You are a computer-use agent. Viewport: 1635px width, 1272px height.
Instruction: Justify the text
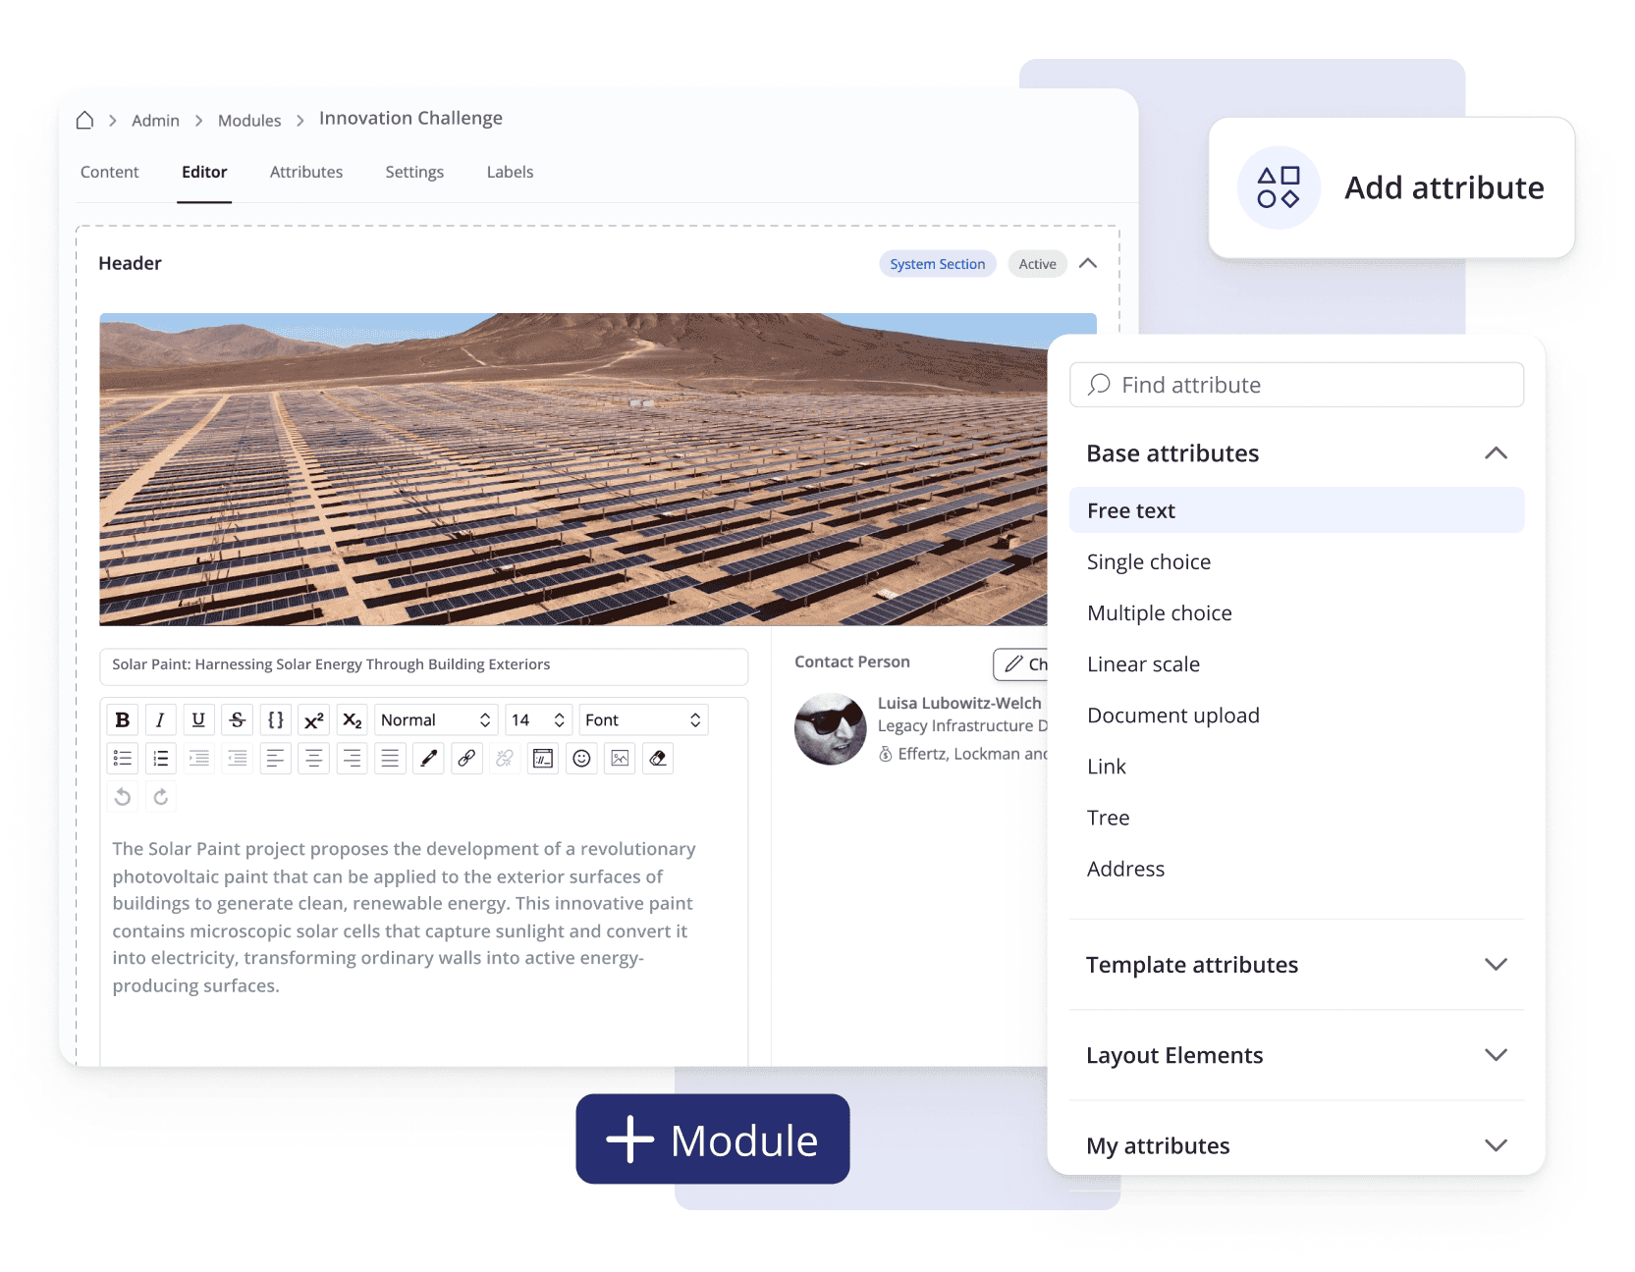(x=390, y=759)
